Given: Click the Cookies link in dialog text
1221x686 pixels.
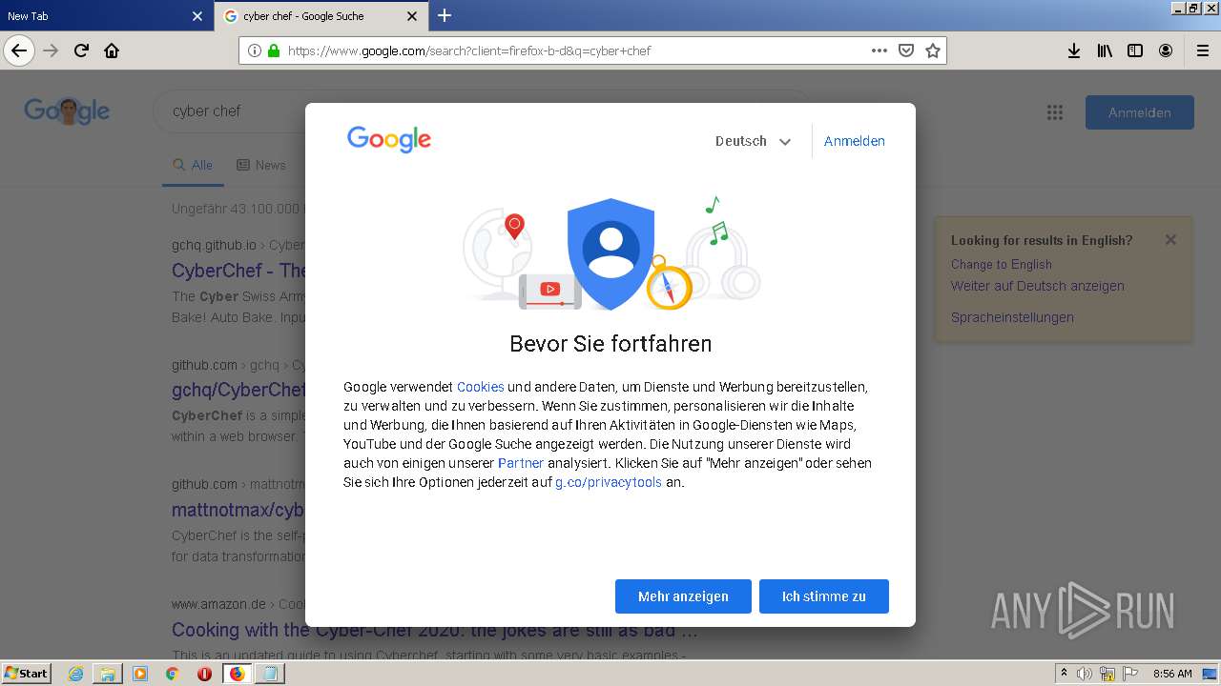Looking at the screenshot, I should 481,387.
